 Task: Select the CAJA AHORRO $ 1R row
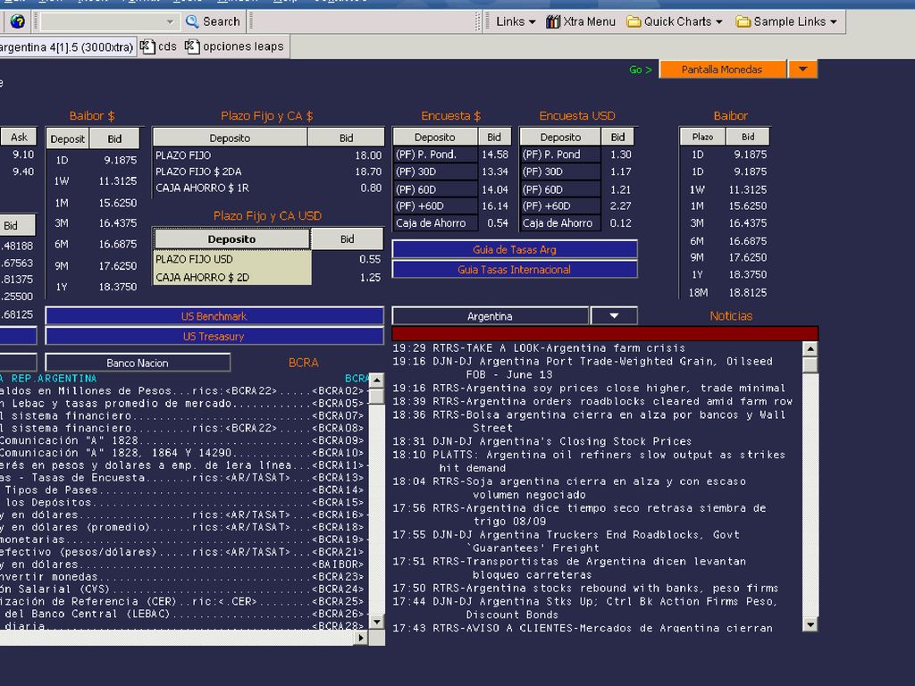(268, 188)
